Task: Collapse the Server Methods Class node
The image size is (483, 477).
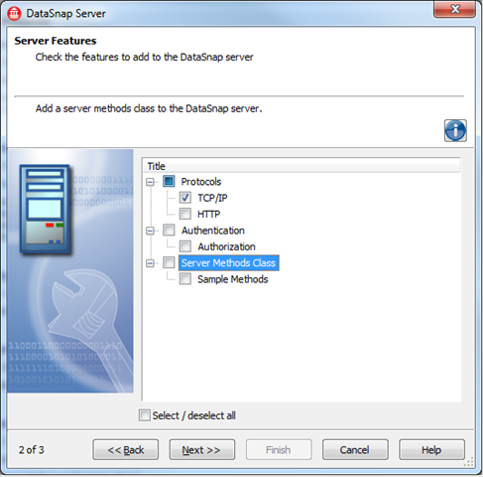Action: point(150,263)
